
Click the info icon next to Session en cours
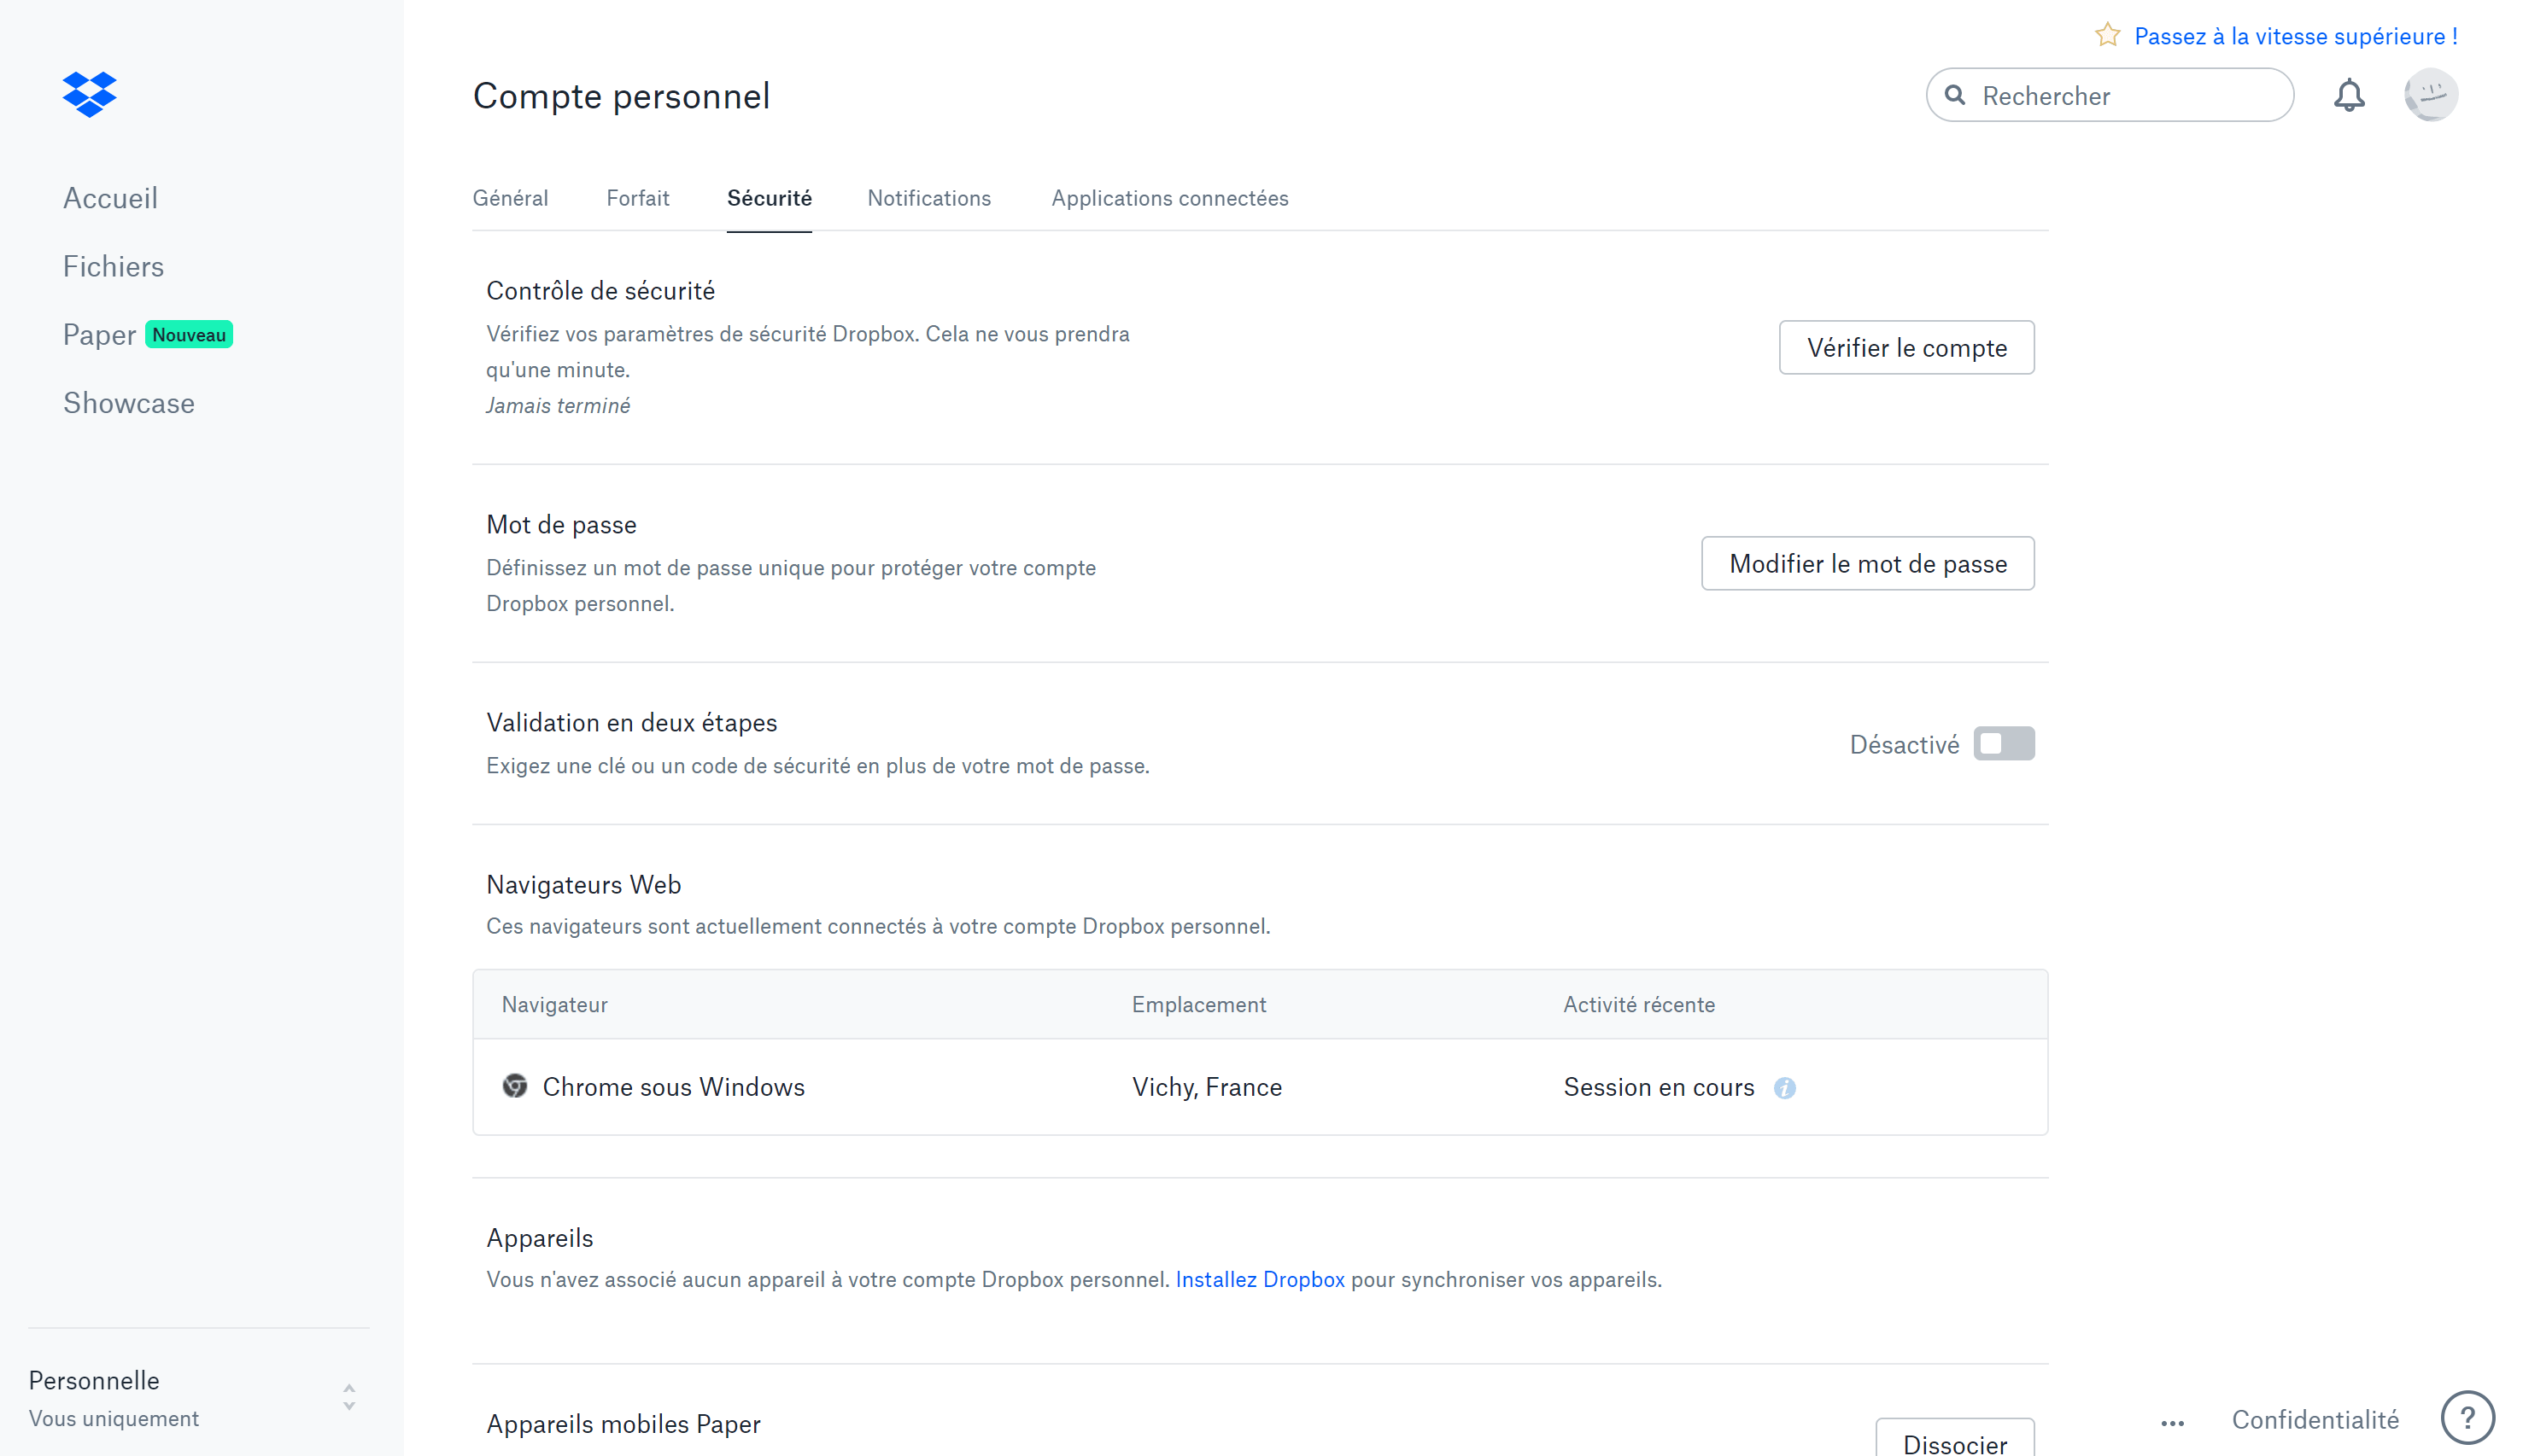1782,1086
